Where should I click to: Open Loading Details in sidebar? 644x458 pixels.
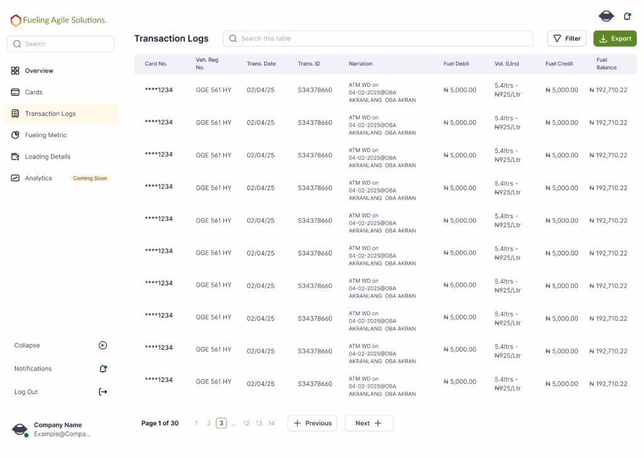pyautogui.click(x=47, y=157)
